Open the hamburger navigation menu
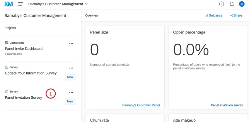 (21, 4)
